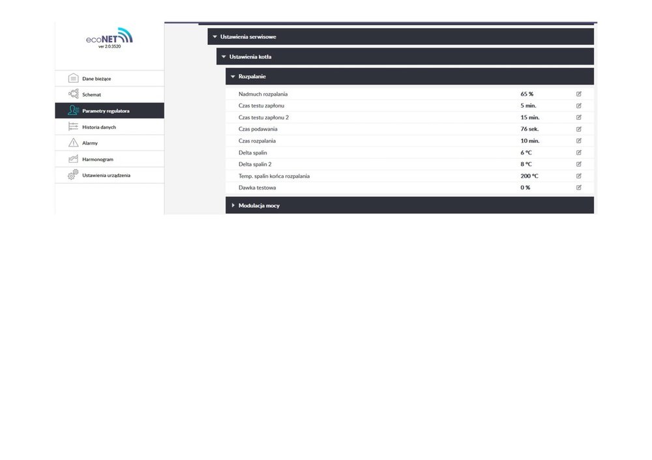Screen dimensions: 652x460
Task: Edit Temp. spalin końca rozpalania
Action: coord(578,176)
